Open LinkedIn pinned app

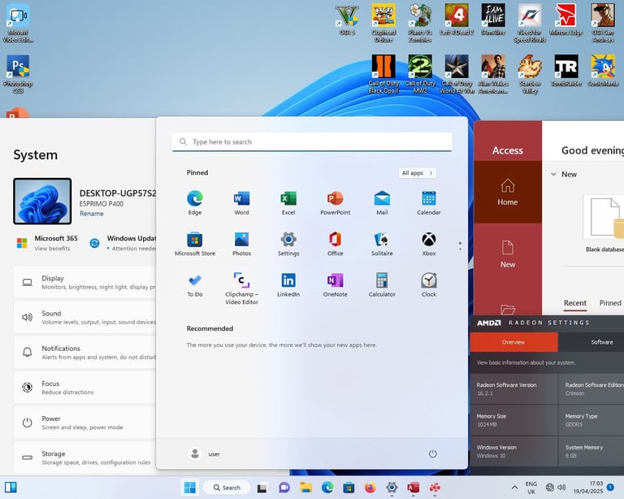288,284
